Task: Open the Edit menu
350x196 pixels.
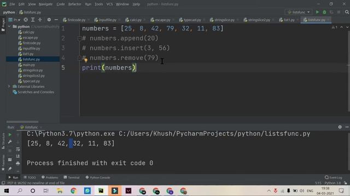Action: pos(21,4)
